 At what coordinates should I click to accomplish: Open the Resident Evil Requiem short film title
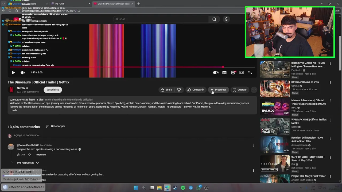click(x=307, y=139)
